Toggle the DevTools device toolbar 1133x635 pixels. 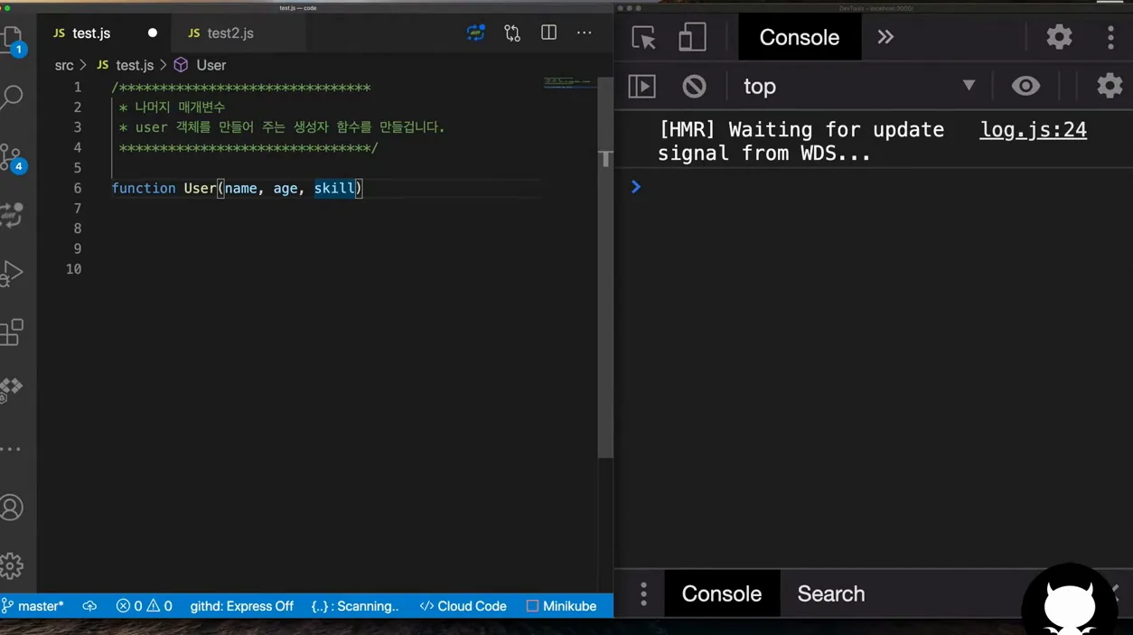coord(692,37)
